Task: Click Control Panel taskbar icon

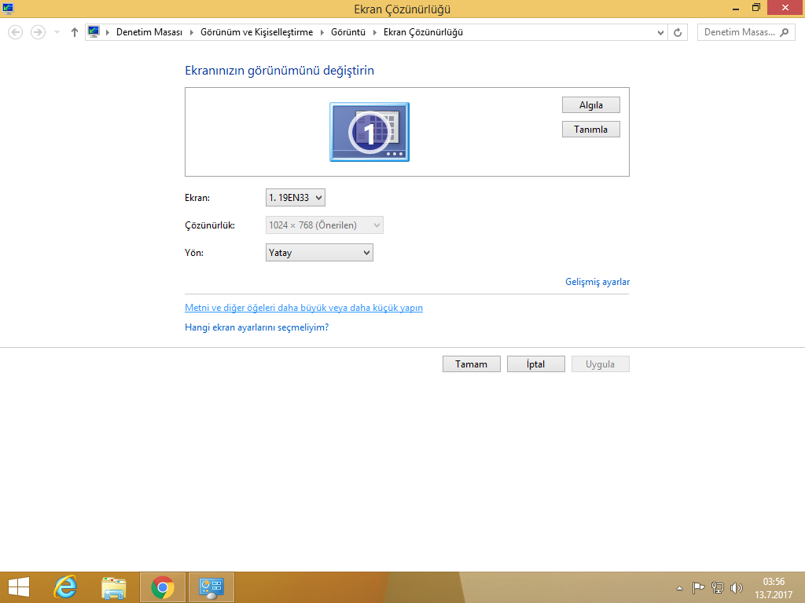Action: 211,587
